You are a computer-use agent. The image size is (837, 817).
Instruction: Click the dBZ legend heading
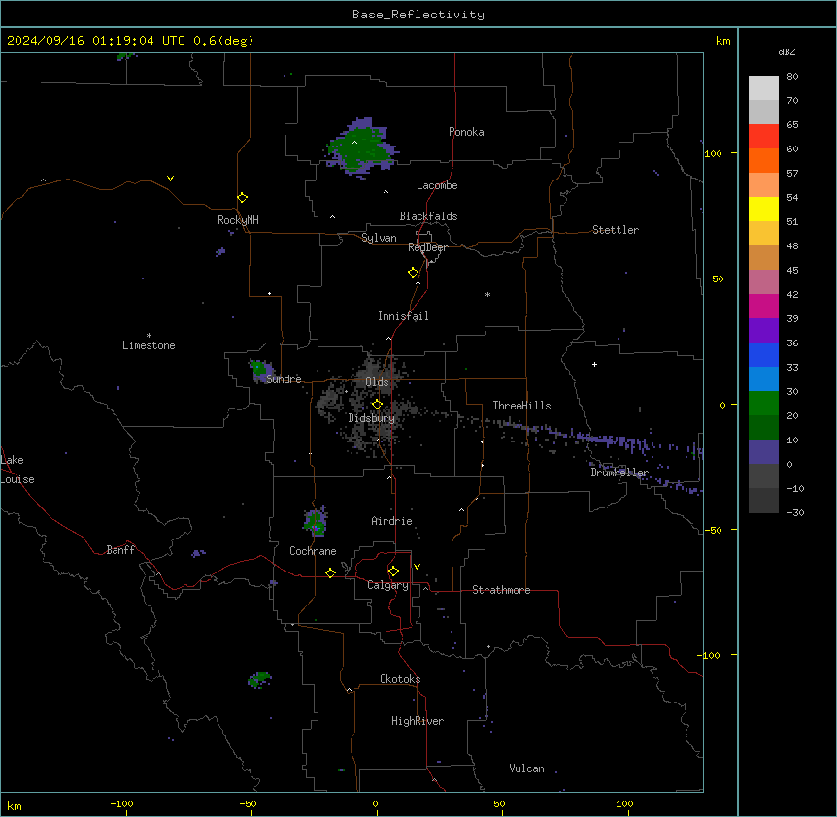(787, 52)
